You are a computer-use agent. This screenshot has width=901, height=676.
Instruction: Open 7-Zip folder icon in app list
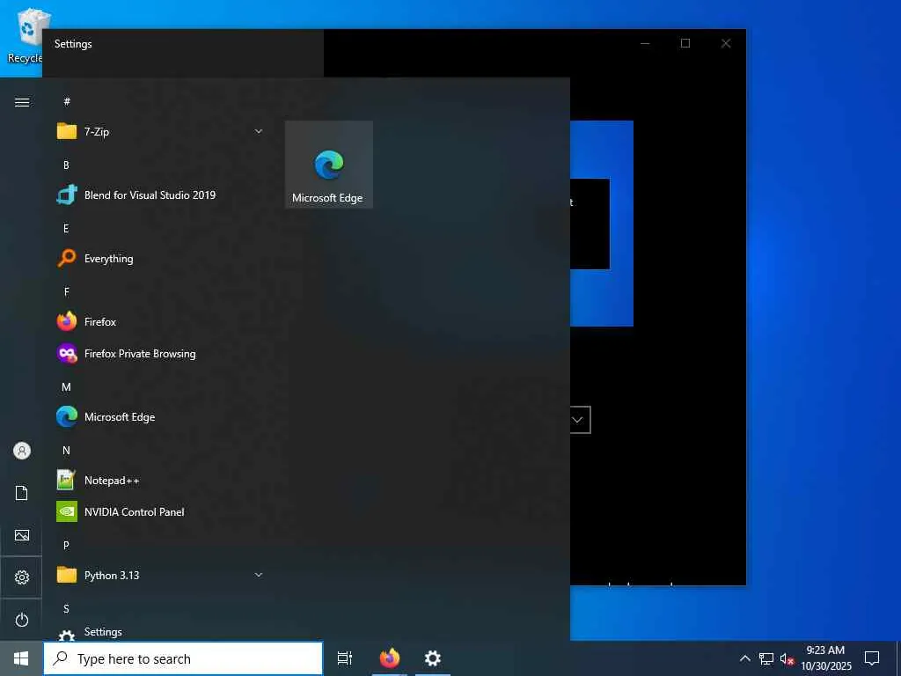click(x=67, y=132)
